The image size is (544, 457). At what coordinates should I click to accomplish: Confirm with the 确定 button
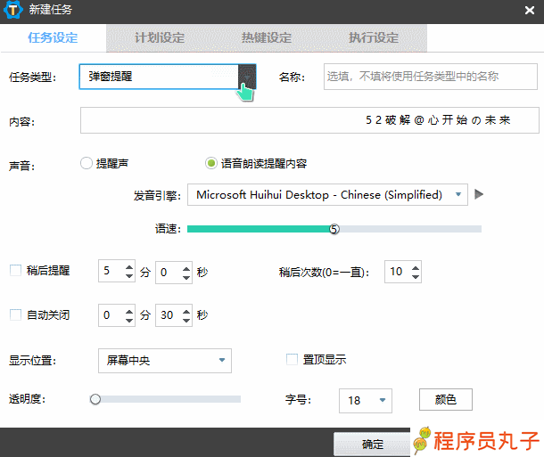click(372, 445)
